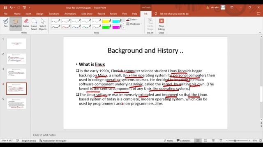Select first black pen in the top row

(x=56, y=21)
